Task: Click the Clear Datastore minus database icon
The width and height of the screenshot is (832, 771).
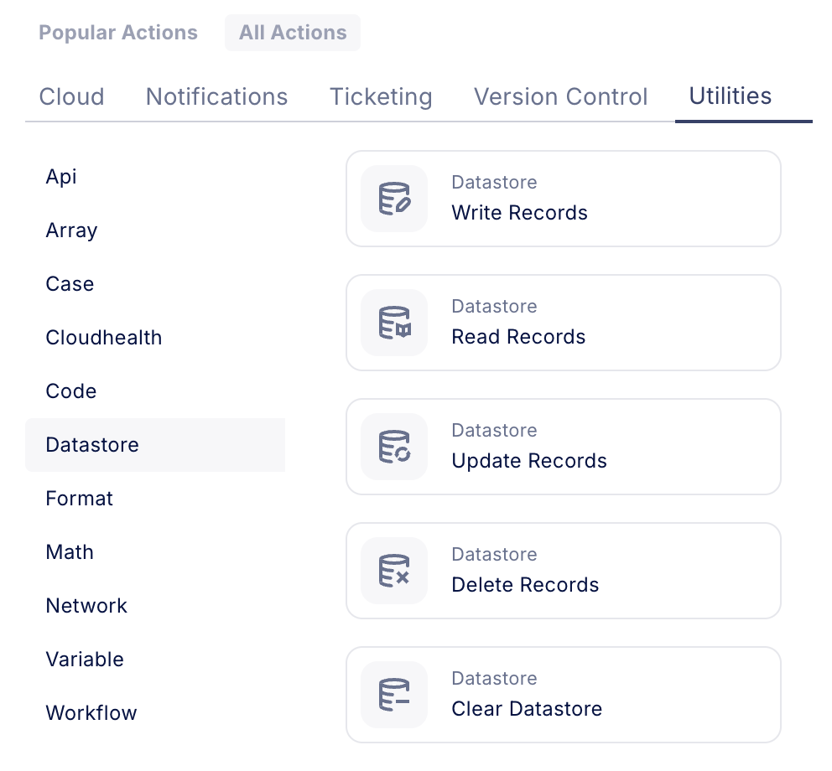Action: (x=394, y=695)
